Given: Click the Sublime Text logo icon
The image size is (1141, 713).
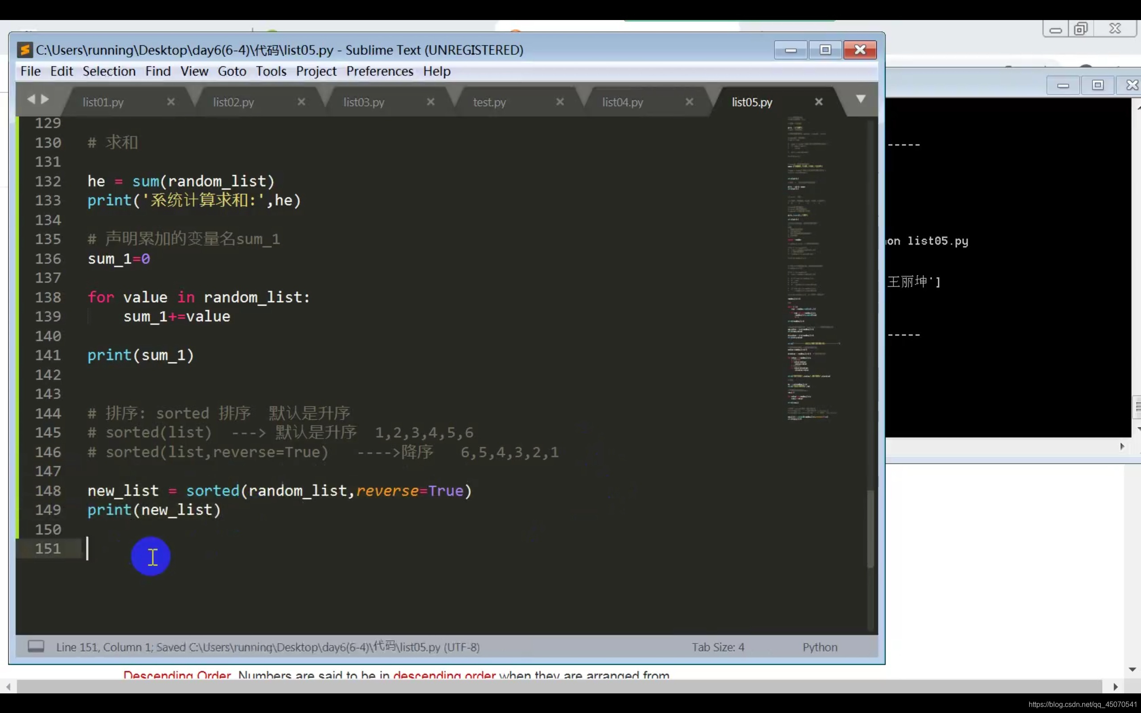Looking at the screenshot, I should 25,50.
